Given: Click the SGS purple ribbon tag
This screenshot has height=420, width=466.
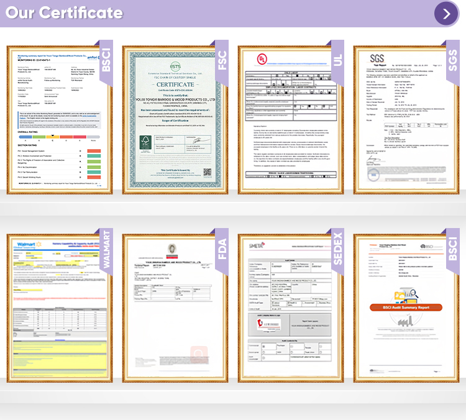Looking at the screenshot, I should pyautogui.click(x=453, y=61).
